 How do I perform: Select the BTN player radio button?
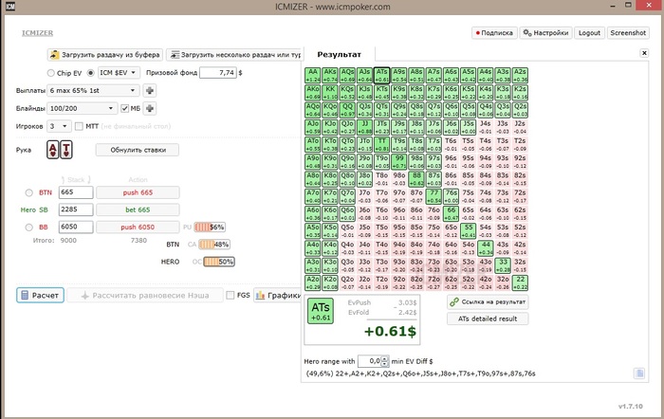[28, 192]
